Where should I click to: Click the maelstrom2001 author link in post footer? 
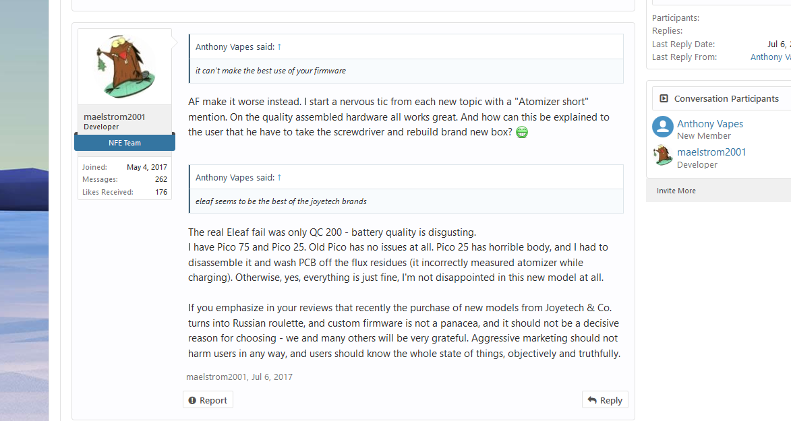[x=216, y=377]
